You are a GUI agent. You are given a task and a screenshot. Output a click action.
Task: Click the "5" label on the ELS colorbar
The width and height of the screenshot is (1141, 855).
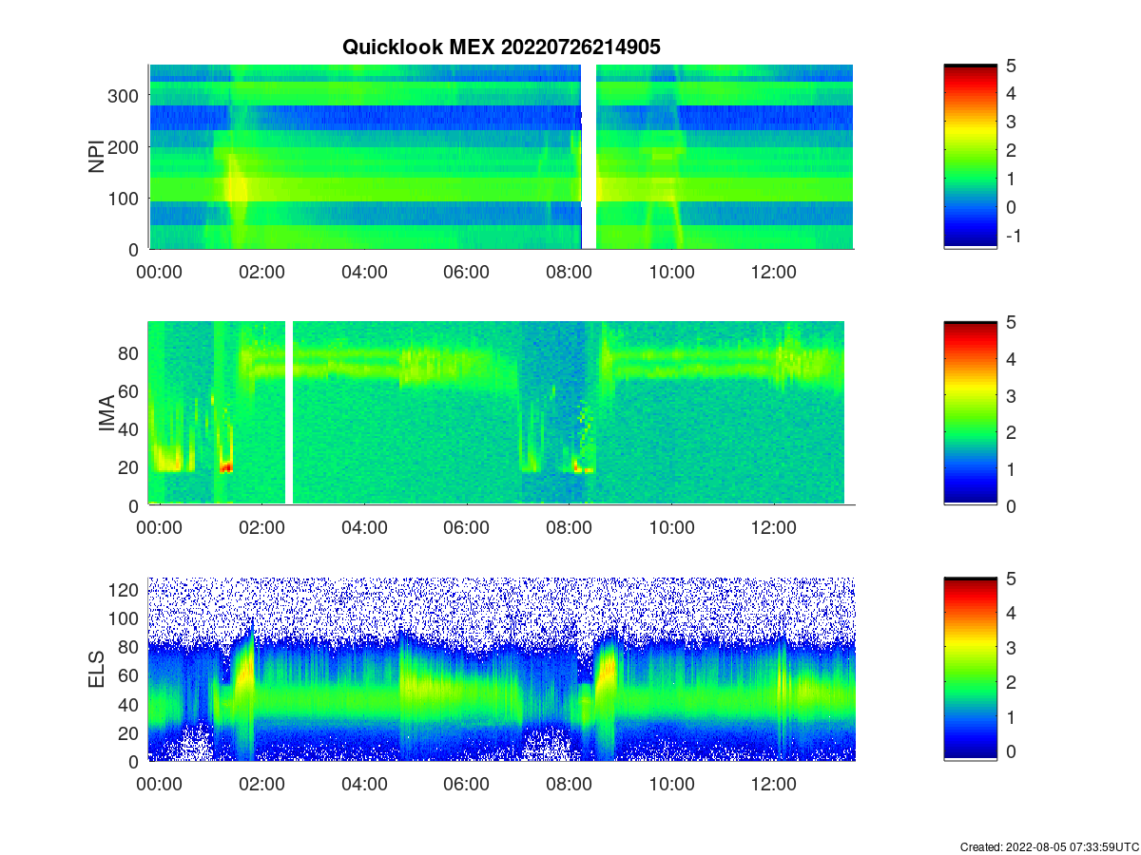click(x=1012, y=578)
